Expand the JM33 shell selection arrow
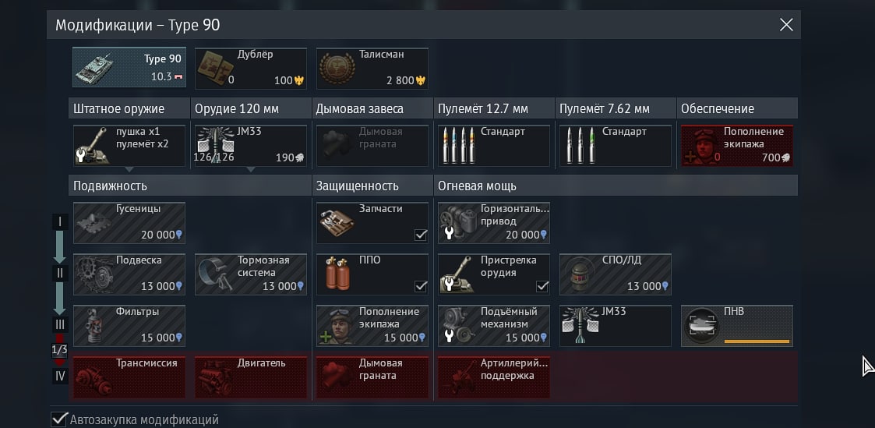 click(251, 169)
